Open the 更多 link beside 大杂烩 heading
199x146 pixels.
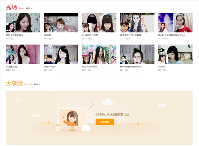(36, 84)
